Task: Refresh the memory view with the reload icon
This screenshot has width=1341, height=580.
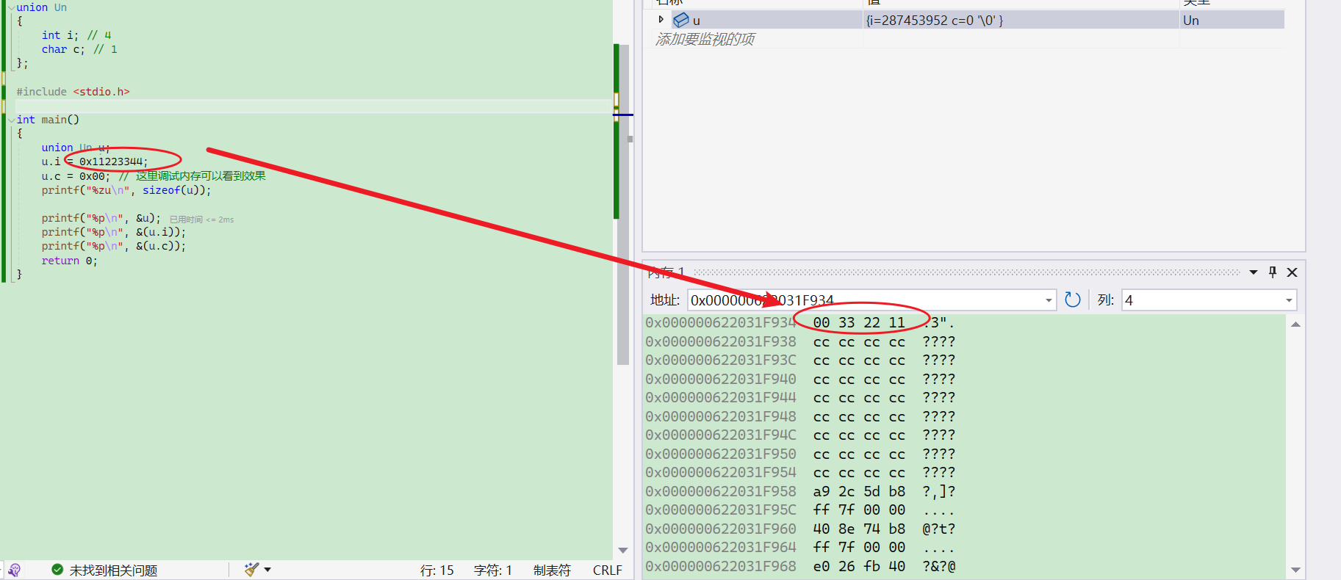Action: [x=1073, y=300]
